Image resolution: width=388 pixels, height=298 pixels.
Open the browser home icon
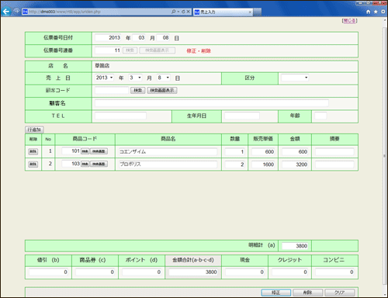point(369,12)
